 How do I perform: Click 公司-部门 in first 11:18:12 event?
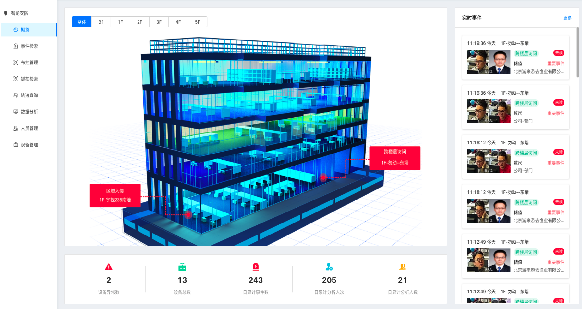(x=523, y=171)
